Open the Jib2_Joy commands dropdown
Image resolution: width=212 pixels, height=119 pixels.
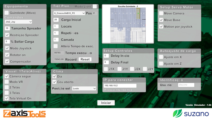point(18,22)
